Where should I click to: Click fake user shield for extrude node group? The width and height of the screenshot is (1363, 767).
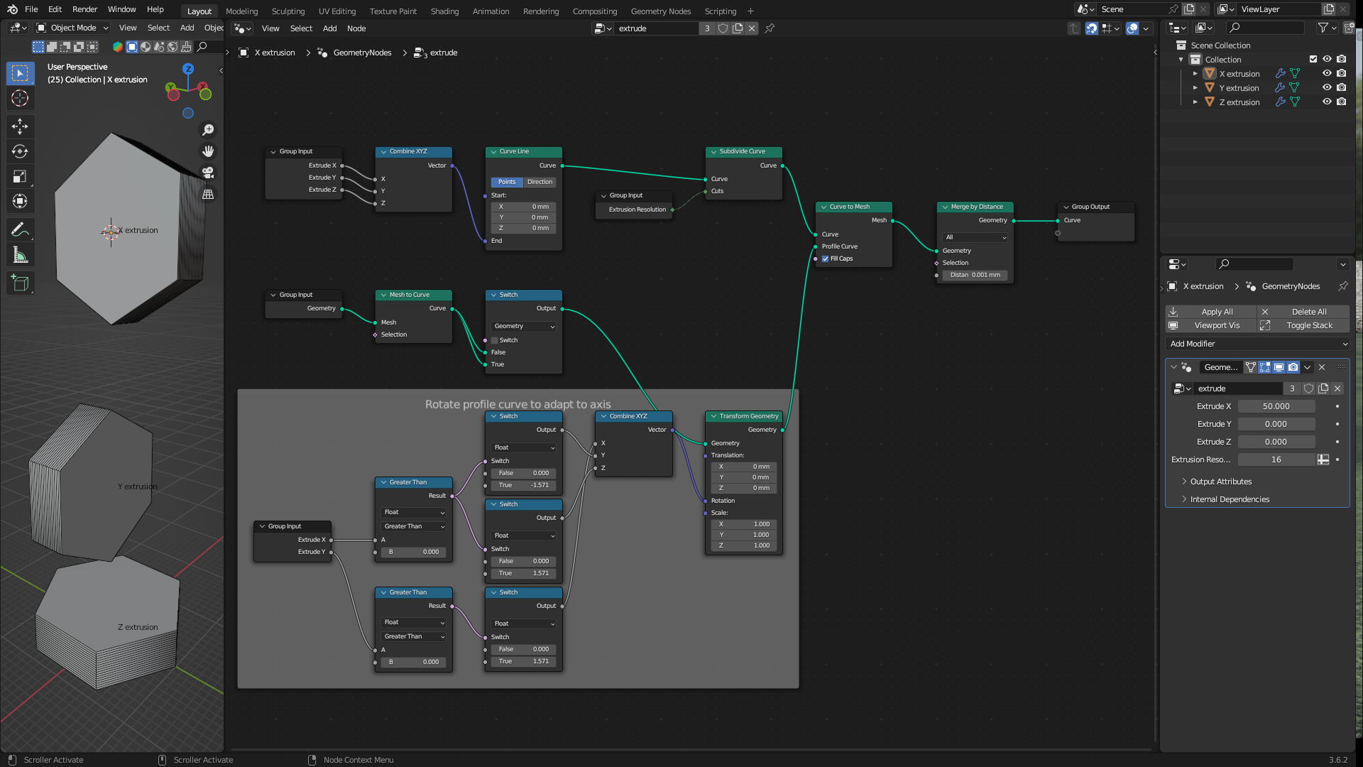point(723,28)
